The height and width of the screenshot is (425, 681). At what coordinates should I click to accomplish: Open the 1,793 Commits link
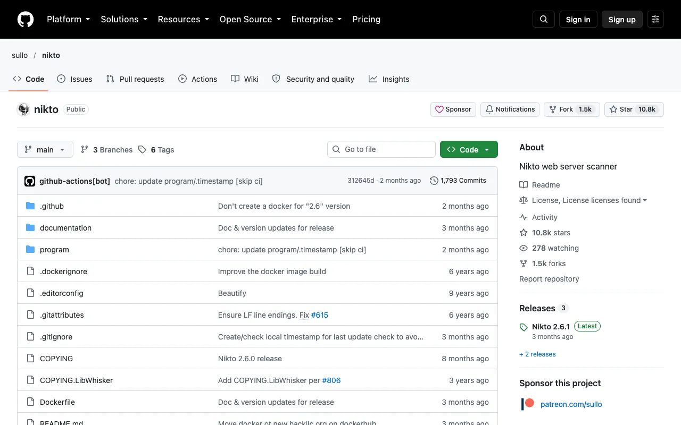tap(458, 181)
